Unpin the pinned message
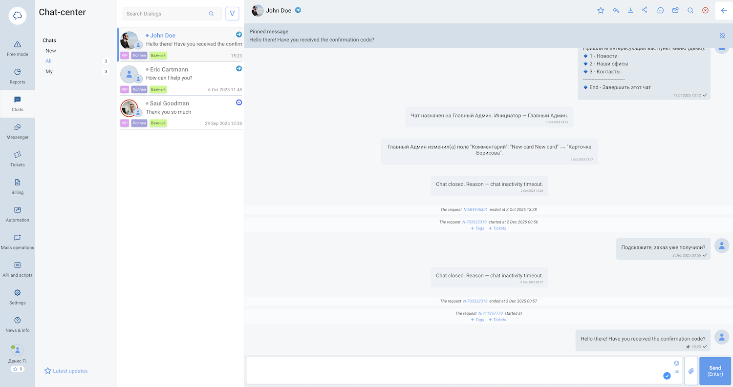 tap(722, 36)
